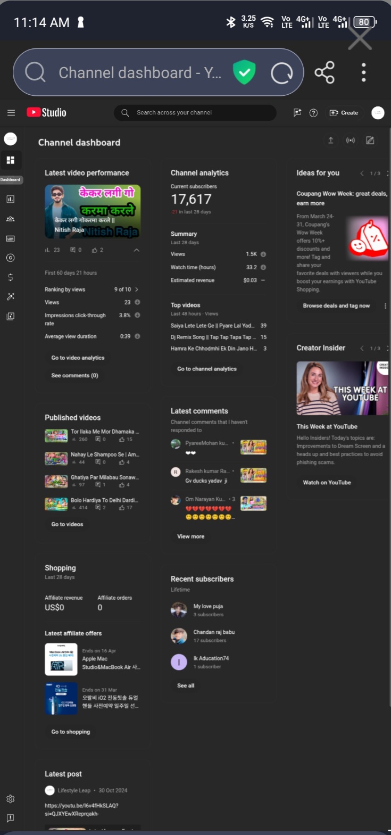Open Tor Ilaka Me Mor Dhamaka video
Image resolution: width=391 pixels, height=835 pixels.
pyautogui.click(x=93, y=435)
